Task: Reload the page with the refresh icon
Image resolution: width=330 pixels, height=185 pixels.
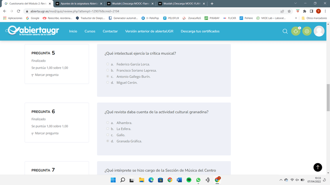Action: click(19, 11)
